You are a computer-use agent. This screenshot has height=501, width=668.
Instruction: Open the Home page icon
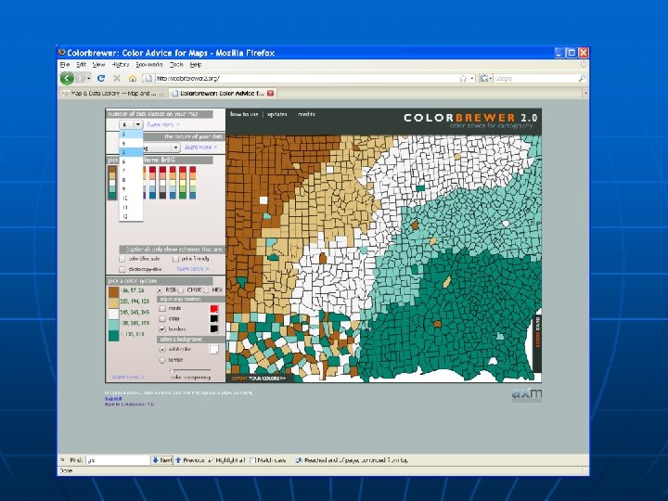pyautogui.click(x=133, y=78)
